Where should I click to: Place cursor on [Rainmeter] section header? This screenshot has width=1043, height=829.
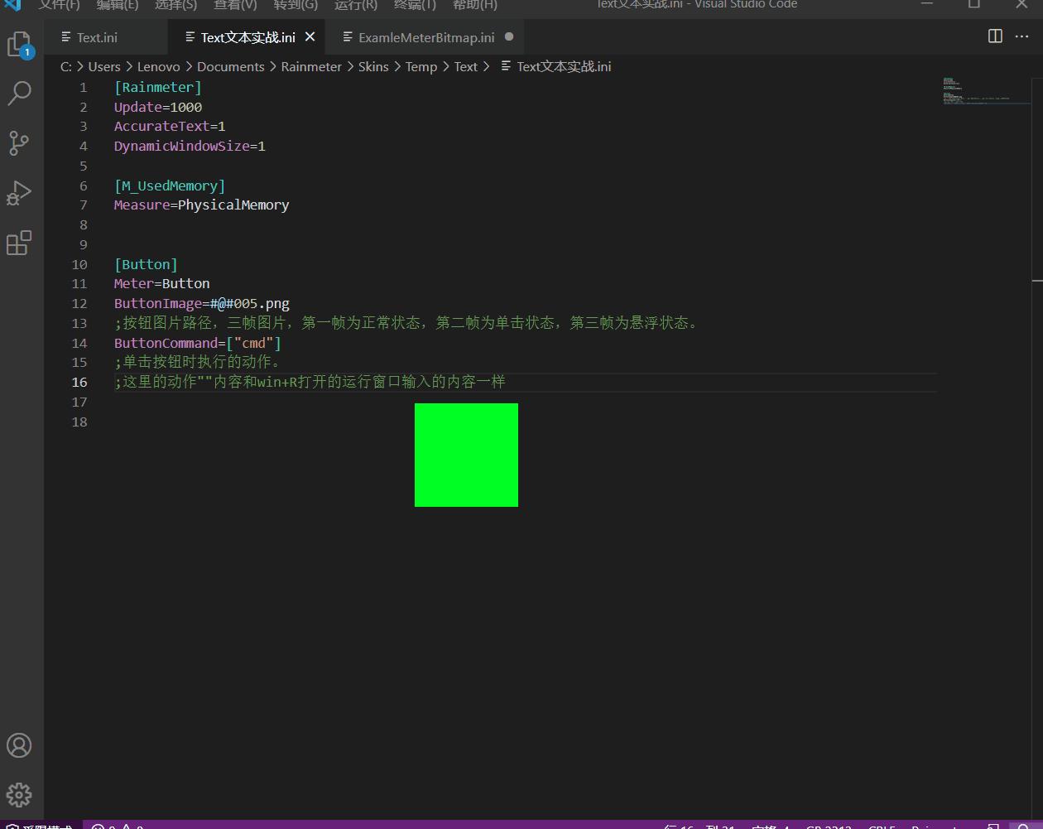[x=158, y=87]
